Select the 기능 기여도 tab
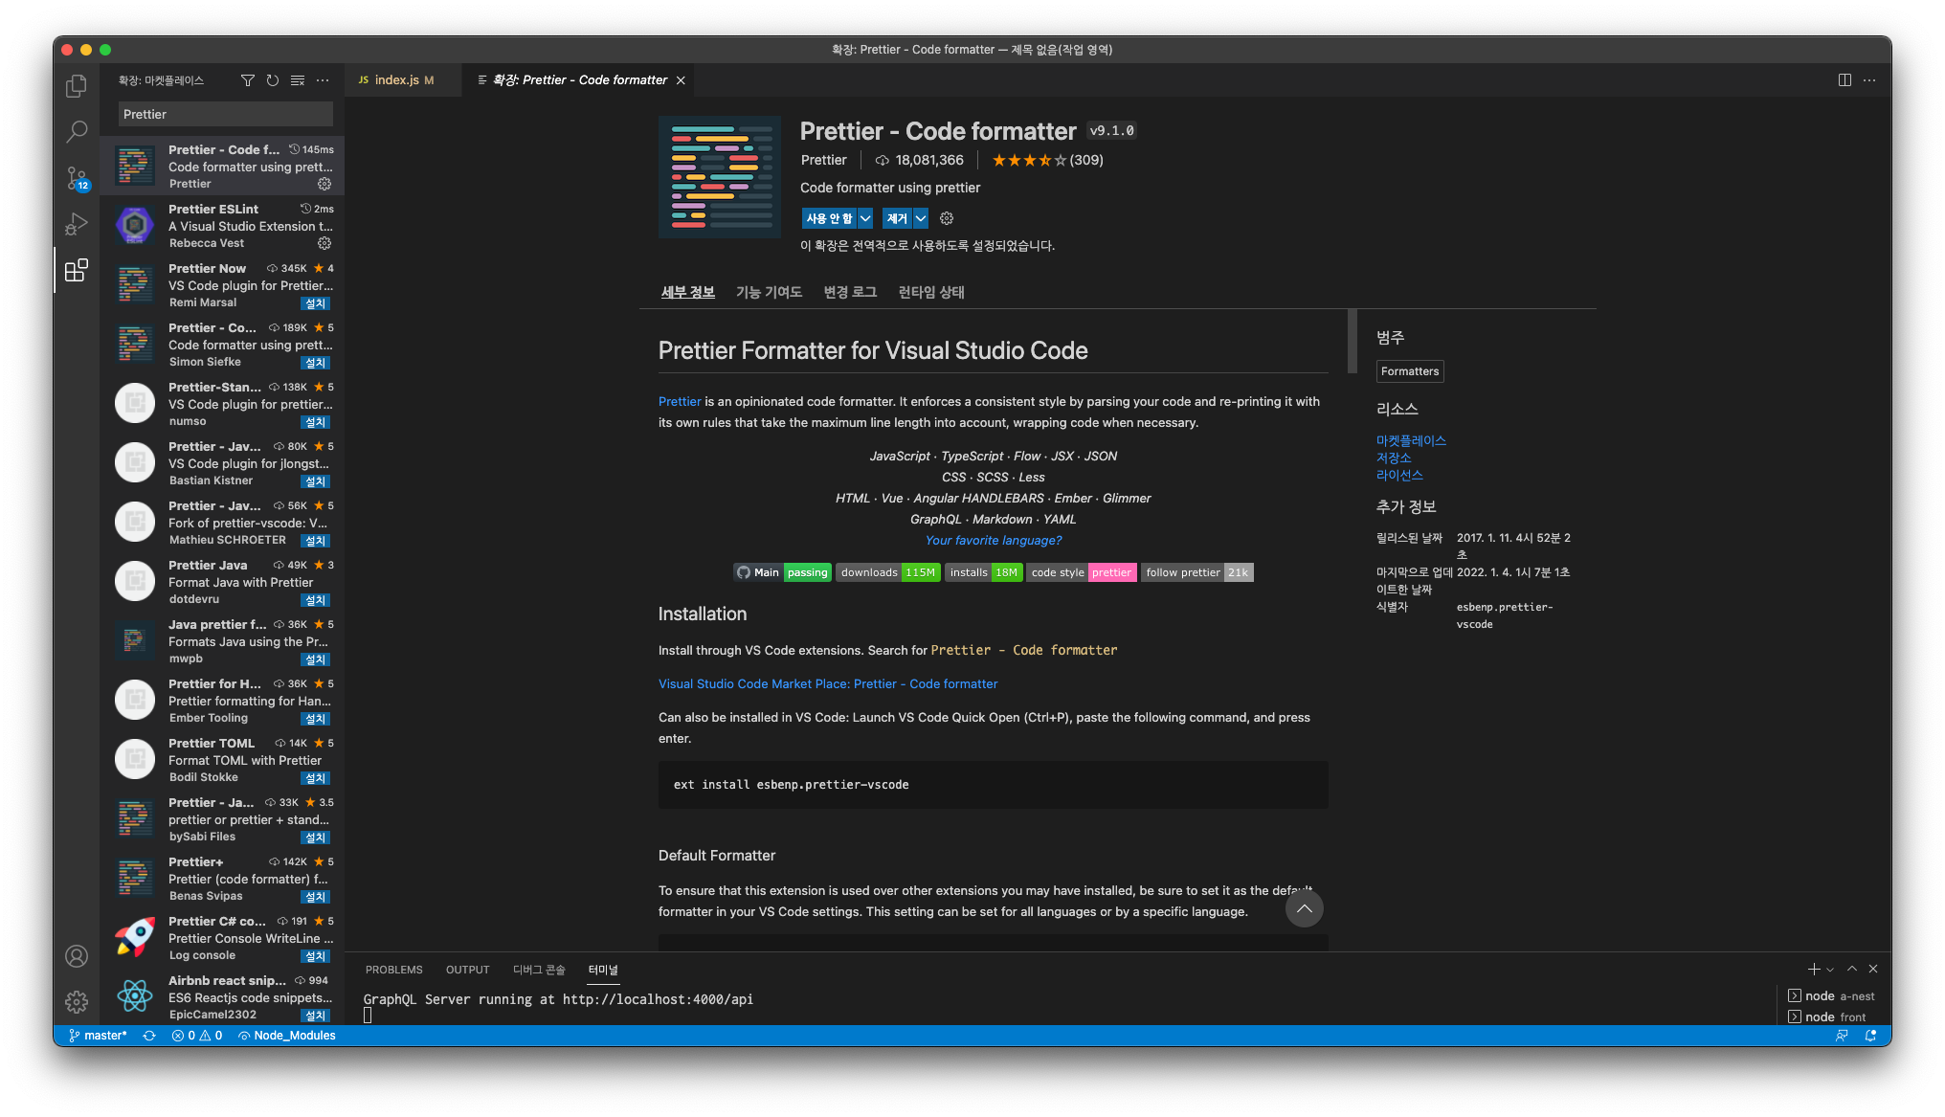This screenshot has height=1117, width=1945. point(769,292)
